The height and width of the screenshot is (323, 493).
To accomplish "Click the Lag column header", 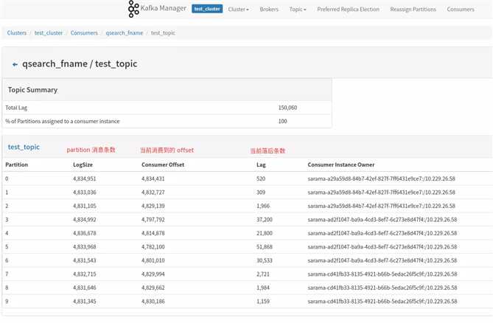I will [x=261, y=164].
